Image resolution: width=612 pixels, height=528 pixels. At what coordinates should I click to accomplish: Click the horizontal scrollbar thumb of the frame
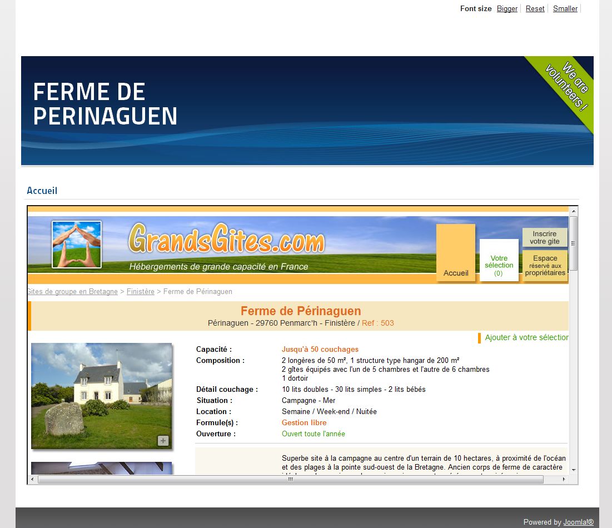(x=290, y=479)
